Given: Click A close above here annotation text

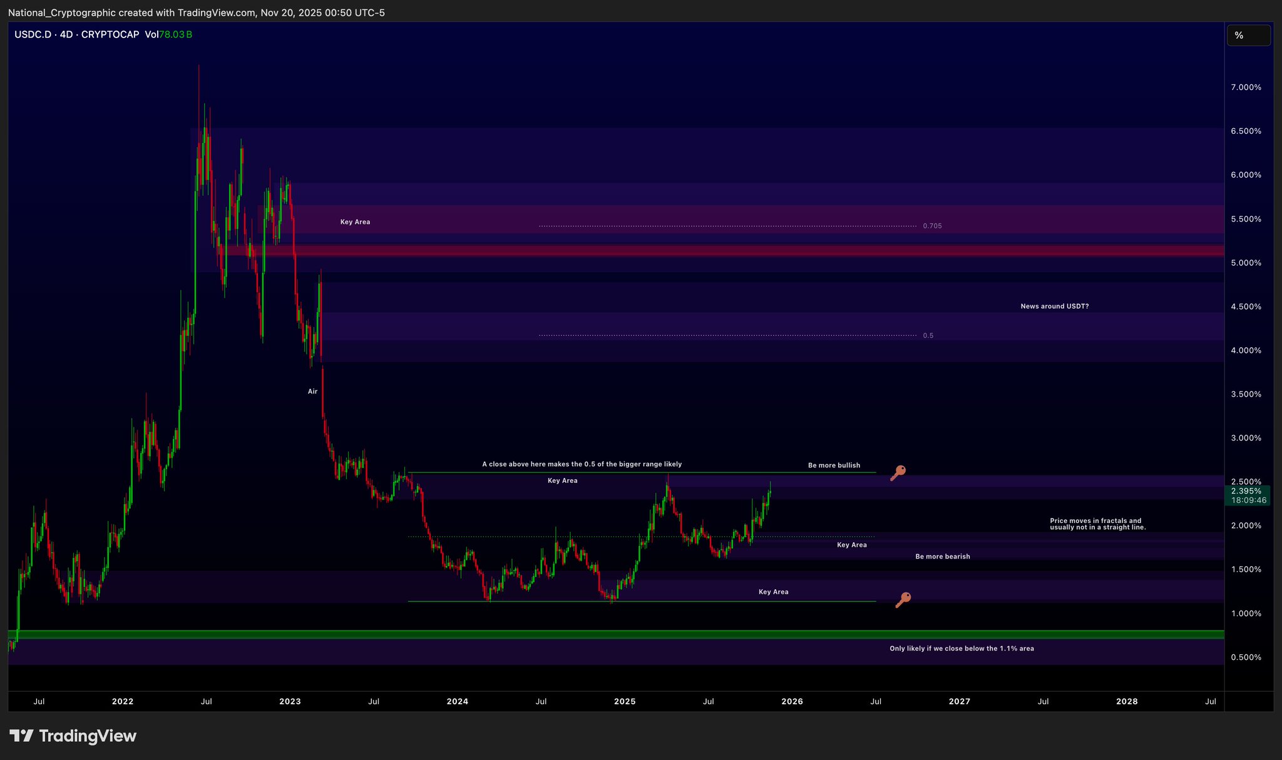Looking at the screenshot, I should coord(582,464).
